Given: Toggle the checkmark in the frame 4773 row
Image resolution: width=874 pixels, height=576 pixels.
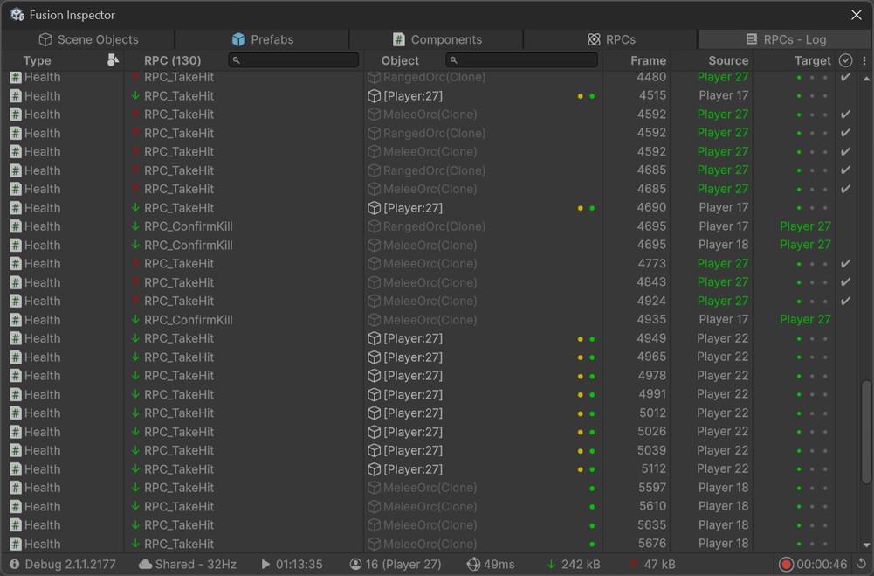Looking at the screenshot, I should click(845, 263).
